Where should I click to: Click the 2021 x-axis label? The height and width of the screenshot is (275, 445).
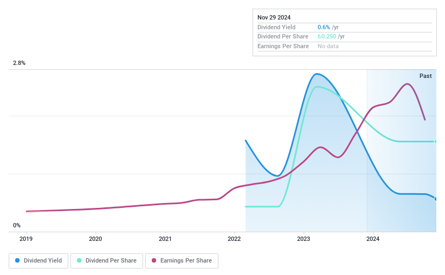(x=165, y=238)
